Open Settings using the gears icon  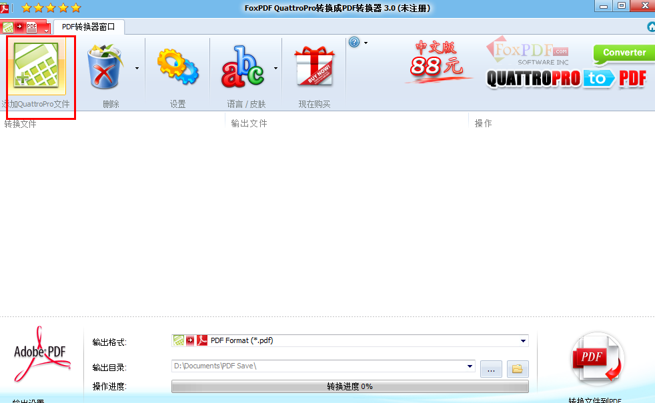[177, 67]
